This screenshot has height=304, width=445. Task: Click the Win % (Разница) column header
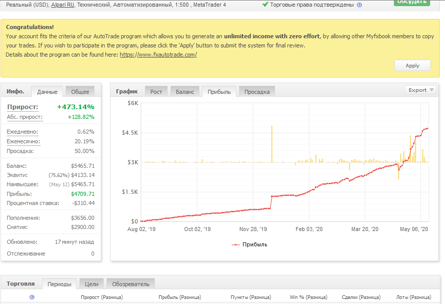tap(308, 297)
